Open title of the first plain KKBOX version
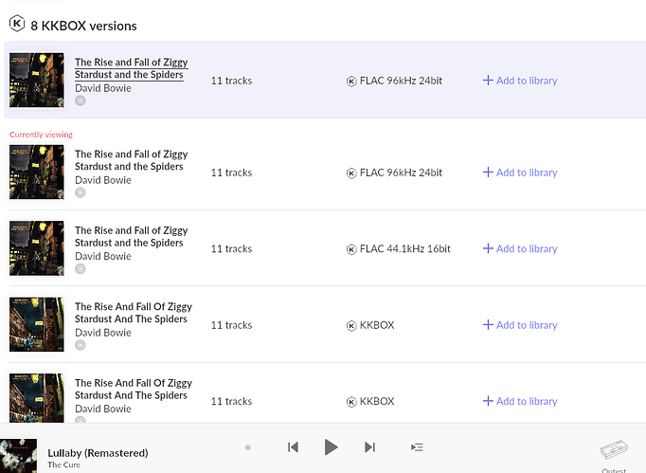646x473 pixels. [134, 313]
